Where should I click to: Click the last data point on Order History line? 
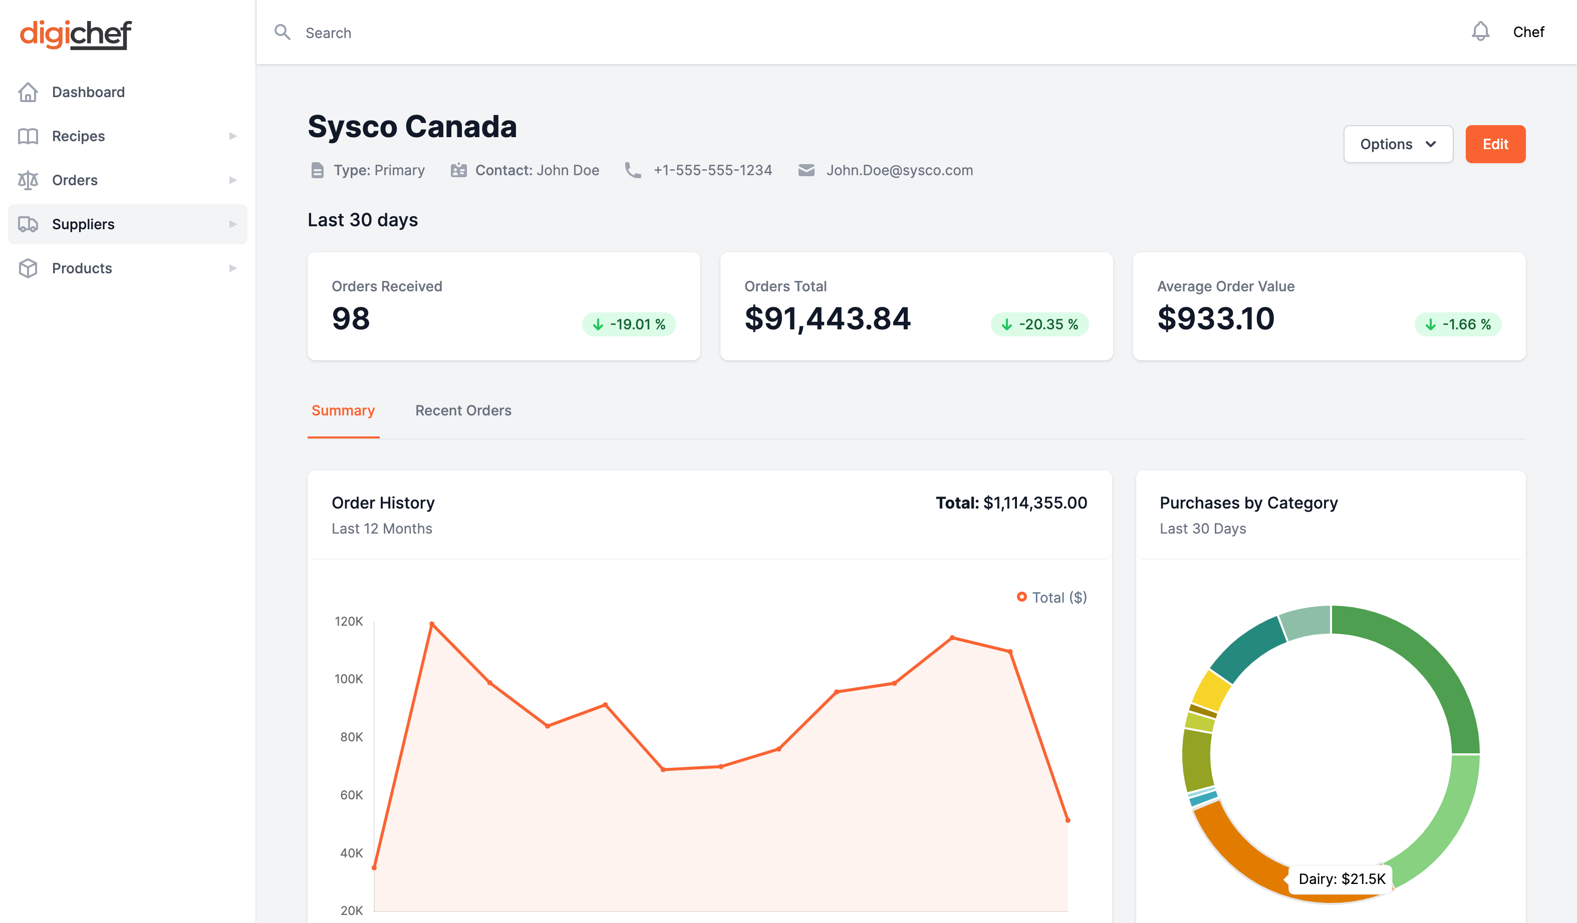1068,820
